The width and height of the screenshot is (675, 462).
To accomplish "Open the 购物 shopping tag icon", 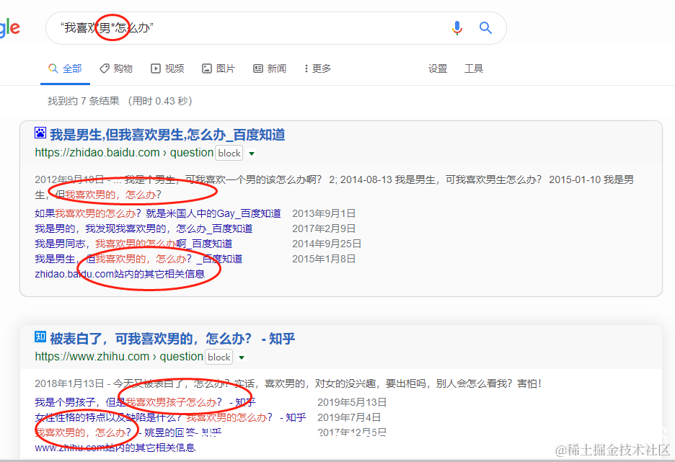I will click(x=104, y=68).
